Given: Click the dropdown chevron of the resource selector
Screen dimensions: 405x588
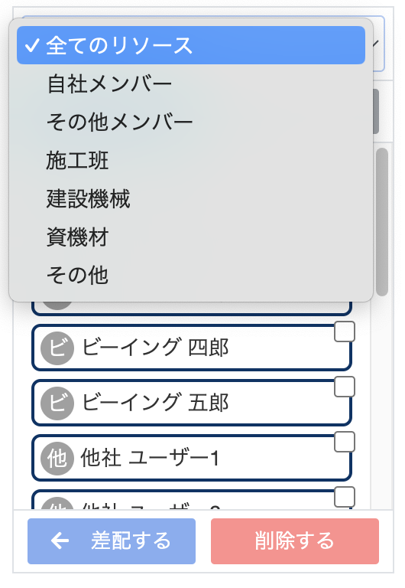Looking at the screenshot, I should point(376,44).
